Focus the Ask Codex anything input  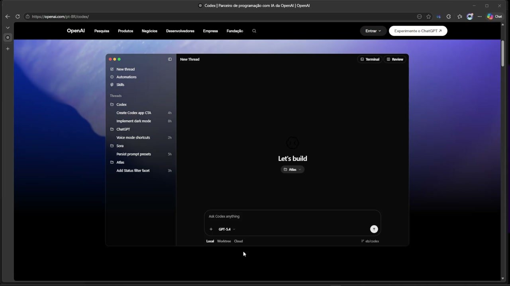pyautogui.click(x=292, y=216)
